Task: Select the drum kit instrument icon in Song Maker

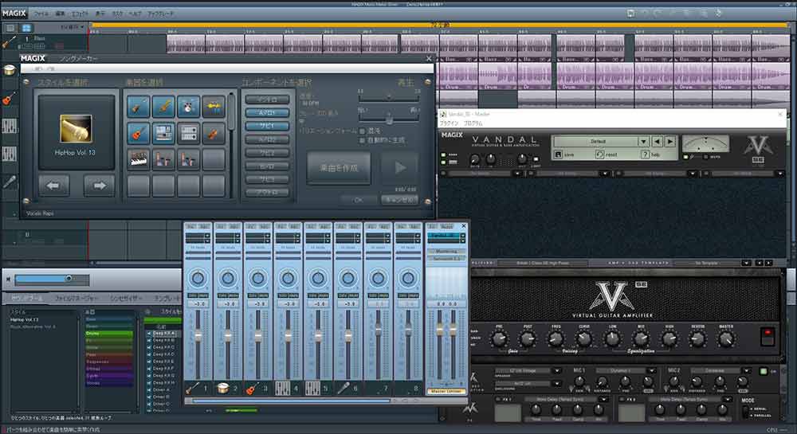Action: (x=188, y=106)
